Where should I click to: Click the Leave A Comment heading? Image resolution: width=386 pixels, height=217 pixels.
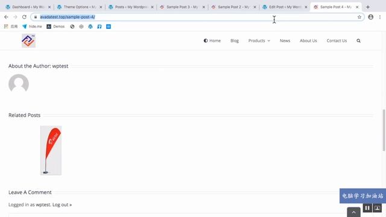pyautogui.click(x=30, y=192)
